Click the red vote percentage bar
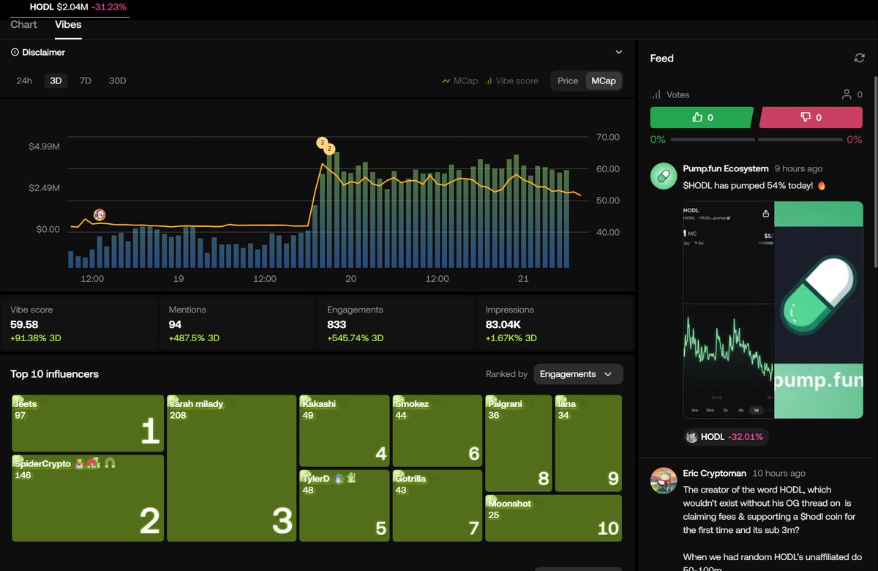 click(800, 140)
